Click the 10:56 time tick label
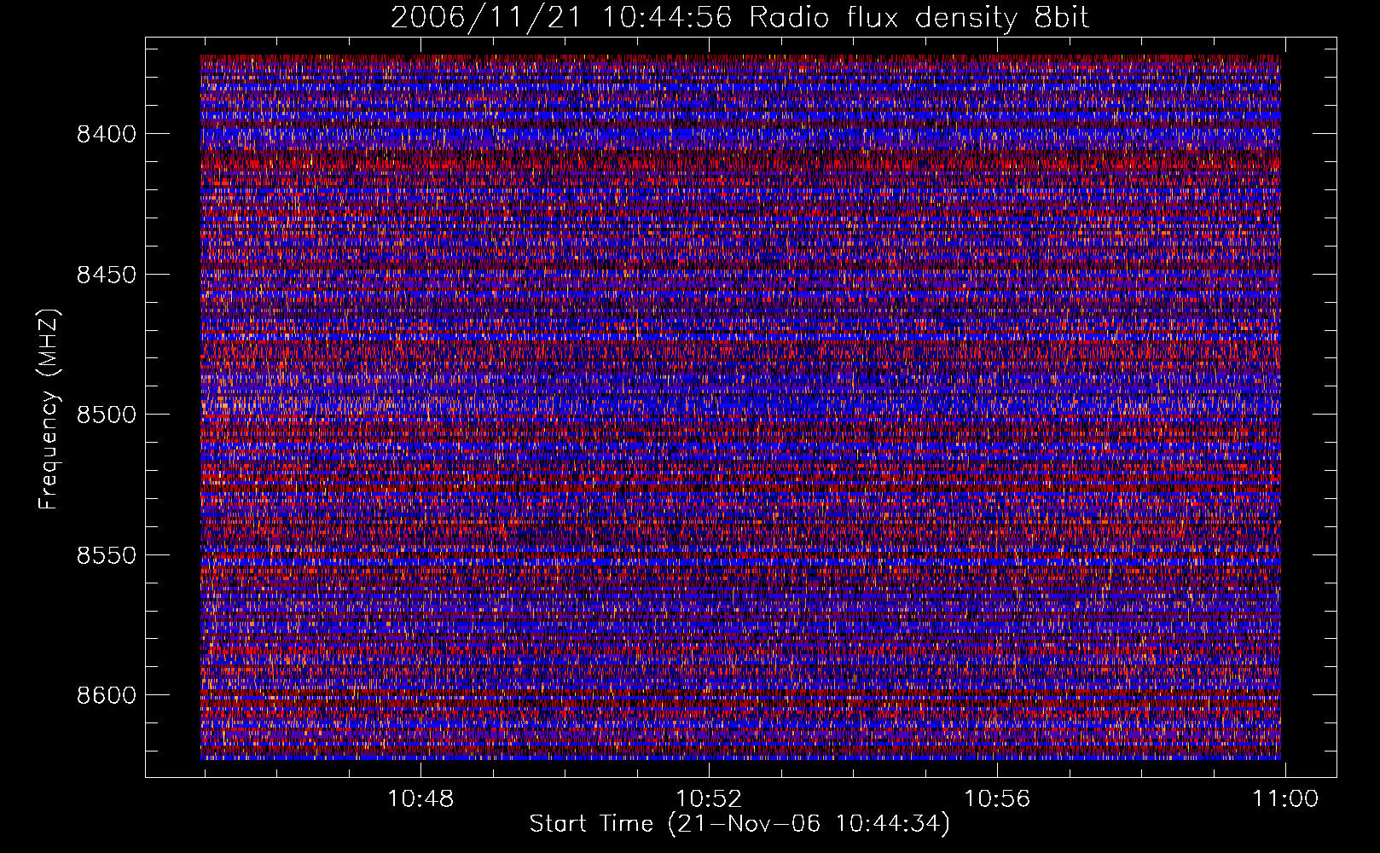This screenshot has width=1380, height=853. 997,799
